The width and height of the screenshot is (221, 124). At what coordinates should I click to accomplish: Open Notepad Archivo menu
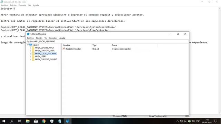4,6
